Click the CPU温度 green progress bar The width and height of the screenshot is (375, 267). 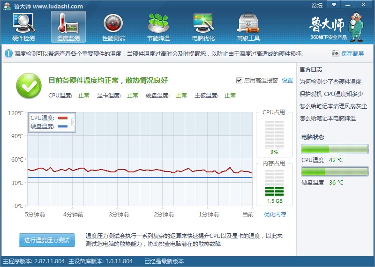click(334, 149)
